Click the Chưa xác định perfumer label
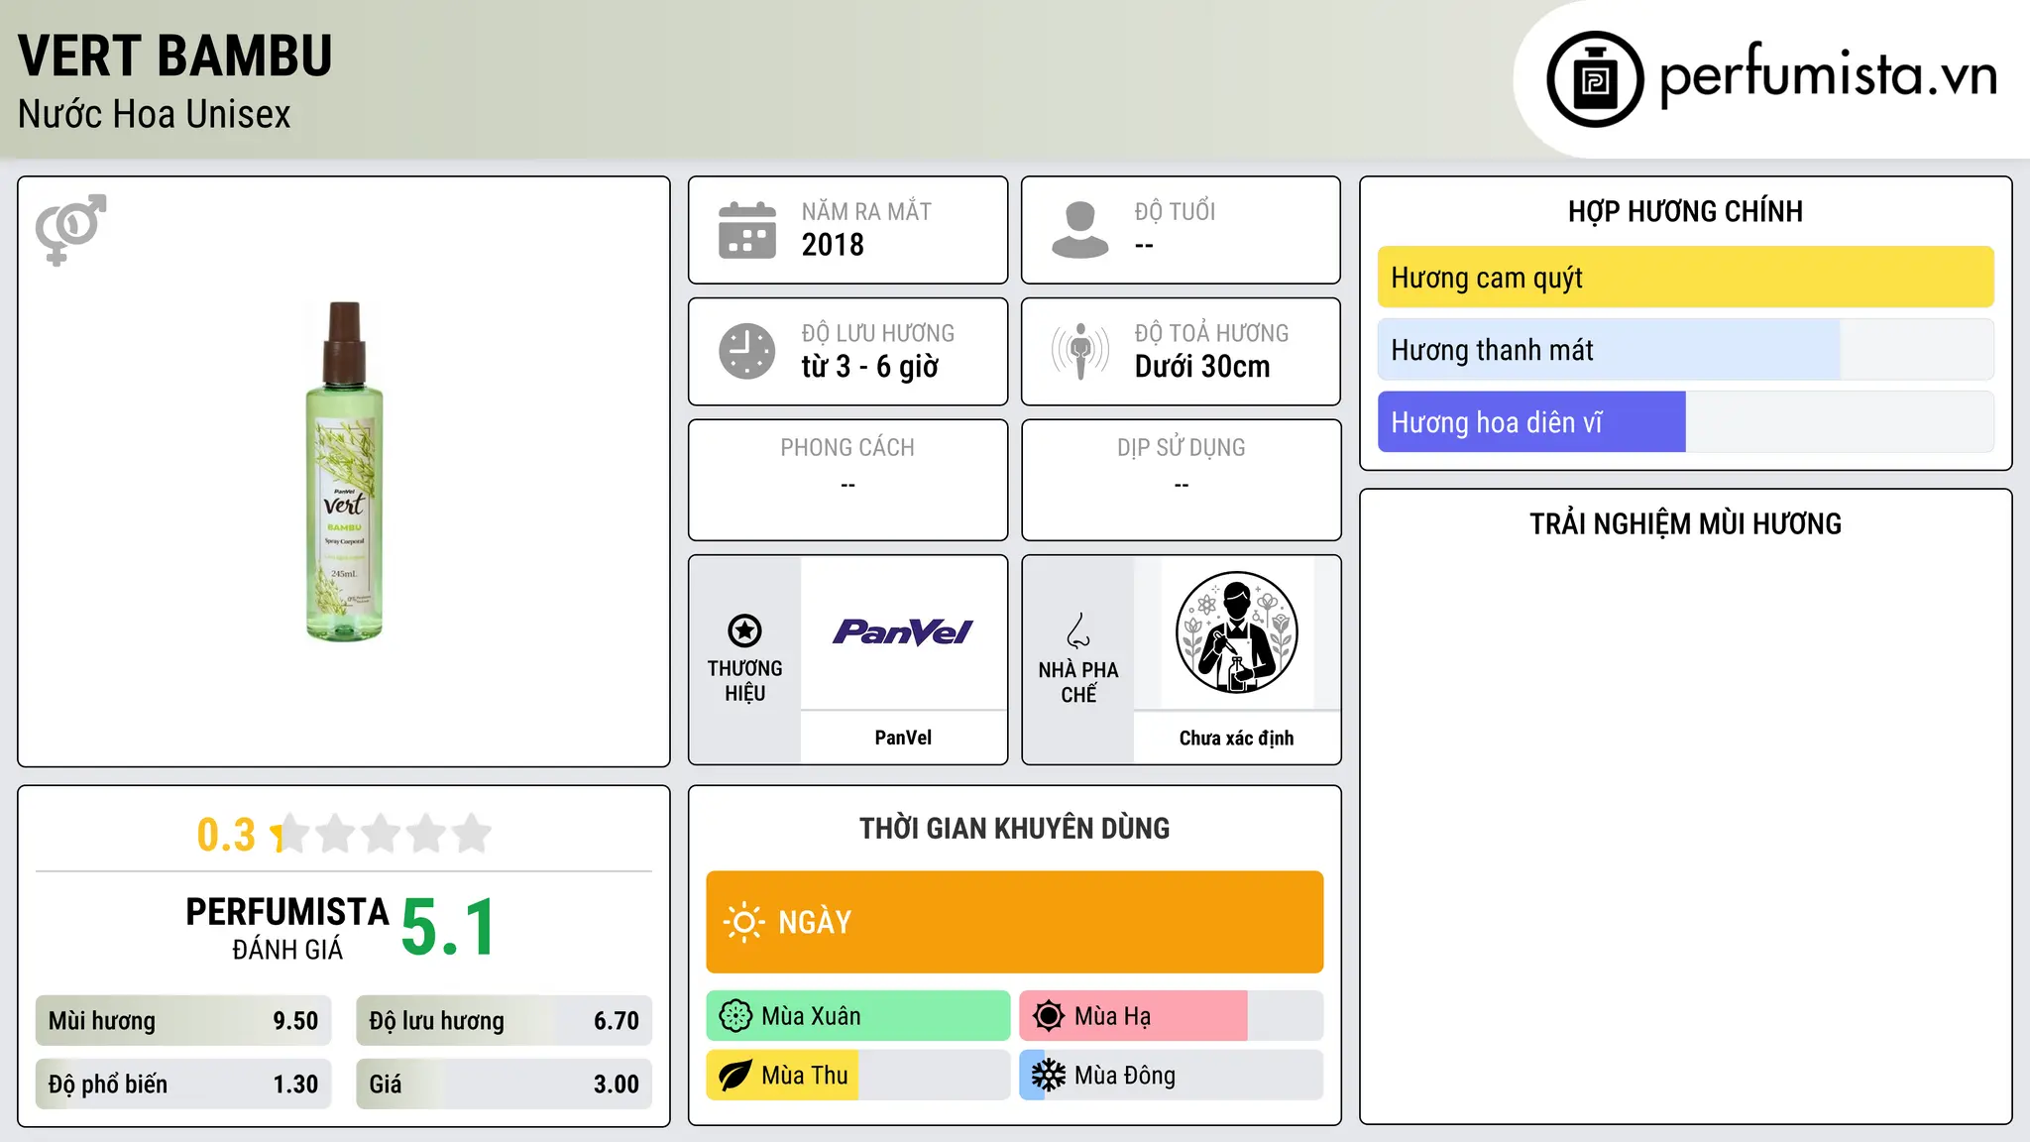This screenshot has height=1142, width=2030. 1236,738
